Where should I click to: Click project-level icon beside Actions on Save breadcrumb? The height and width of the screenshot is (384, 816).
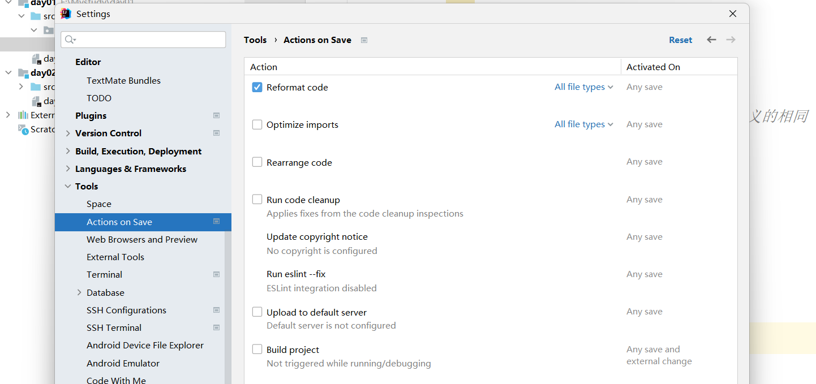click(364, 40)
